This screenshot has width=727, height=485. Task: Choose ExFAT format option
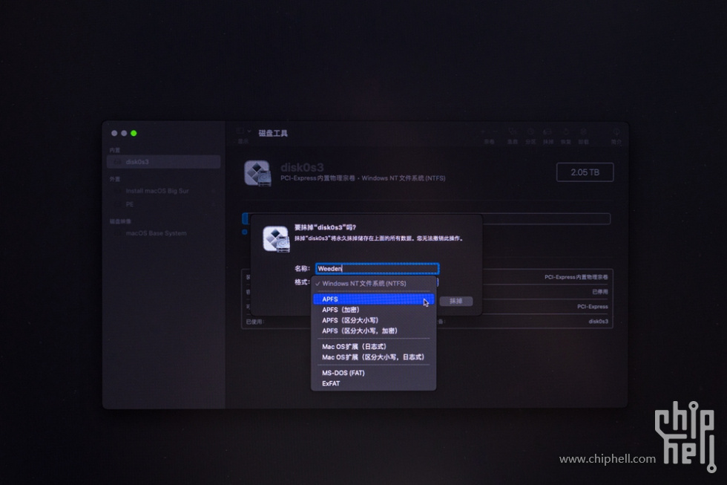pyautogui.click(x=373, y=384)
